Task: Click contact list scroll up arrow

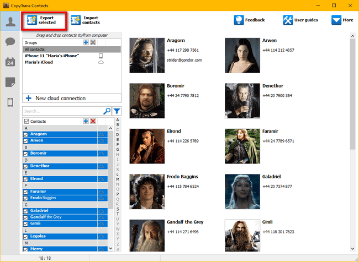Action: [110, 128]
